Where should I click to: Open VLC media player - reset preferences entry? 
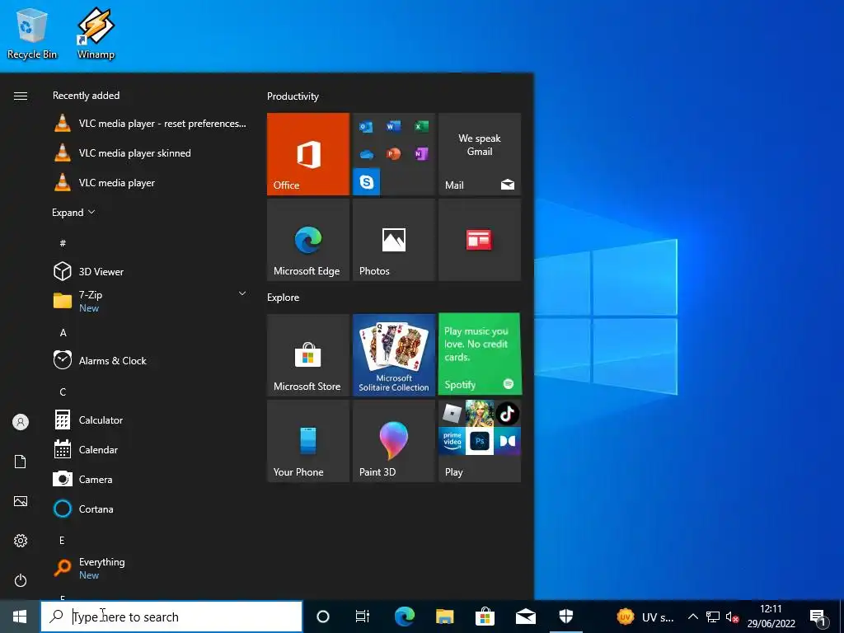[150, 124]
